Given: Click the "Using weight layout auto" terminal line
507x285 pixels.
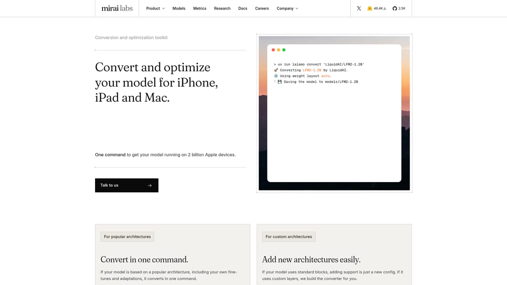Looking at the screenshot, I should tap(303, 76).
